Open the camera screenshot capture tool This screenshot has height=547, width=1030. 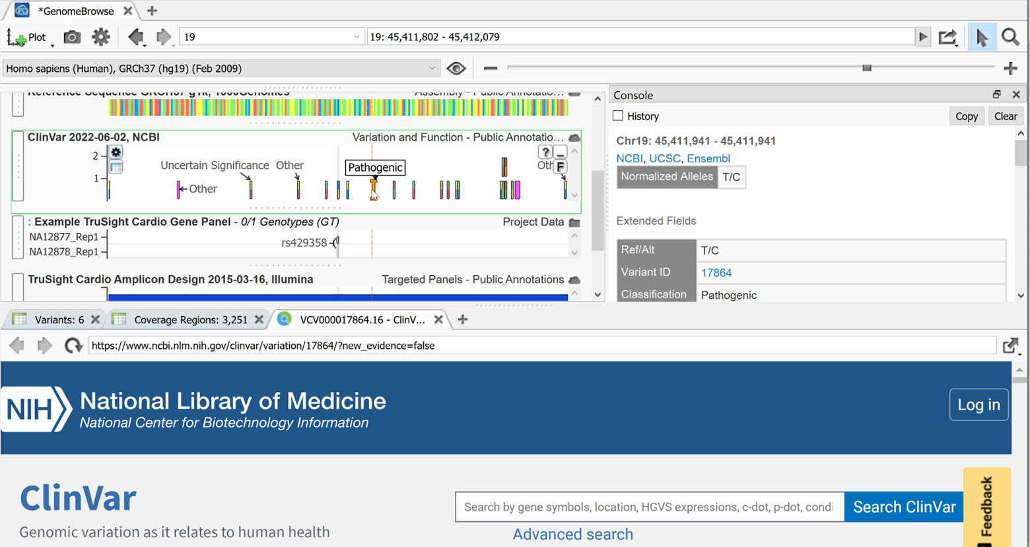pos(72,37)
